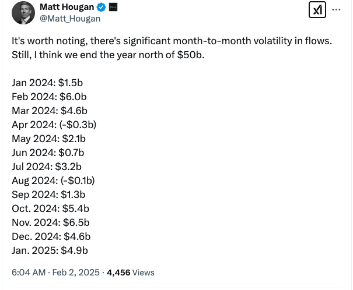
Task: Click the black affiliation badge beside name
Action: click(113, 8)
